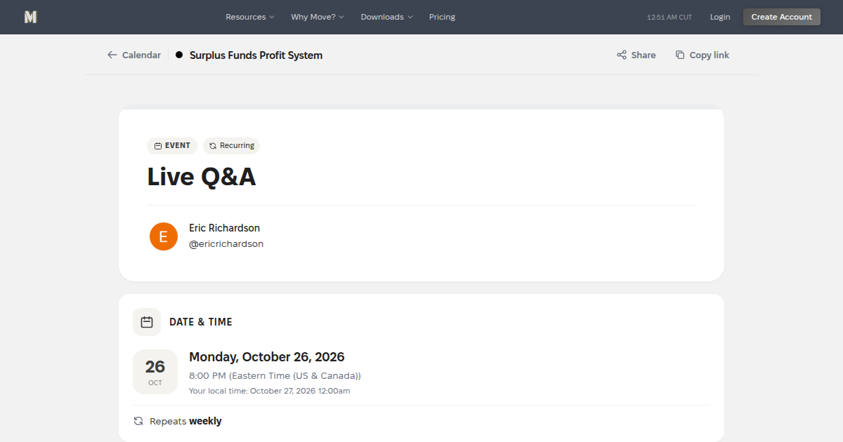Click the repeat icon next to Repeats weekly
This screenshot has width=843, height=442.
138,421
